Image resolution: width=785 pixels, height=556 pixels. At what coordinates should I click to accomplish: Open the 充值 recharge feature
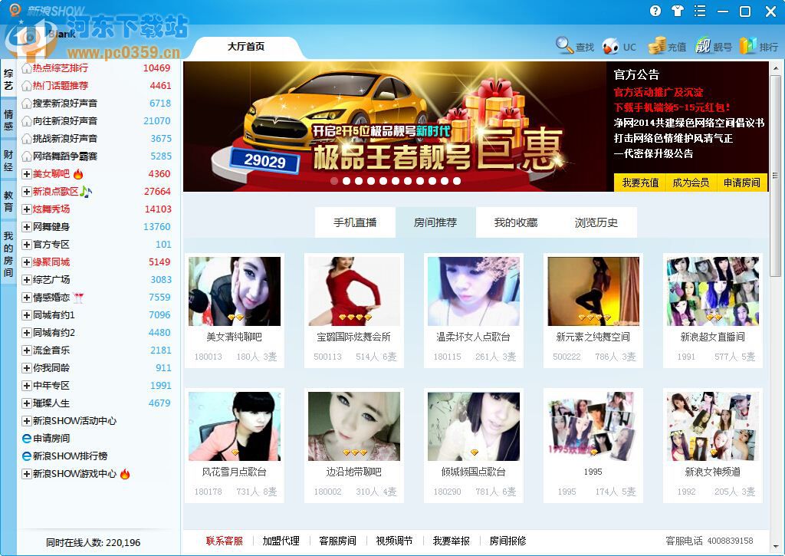tap(669, 46)
